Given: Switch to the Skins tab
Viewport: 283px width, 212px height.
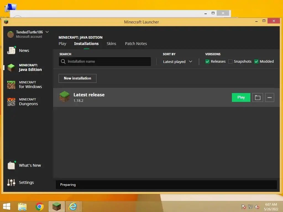Looking at the screenshot, I should (x=111, y=44).
